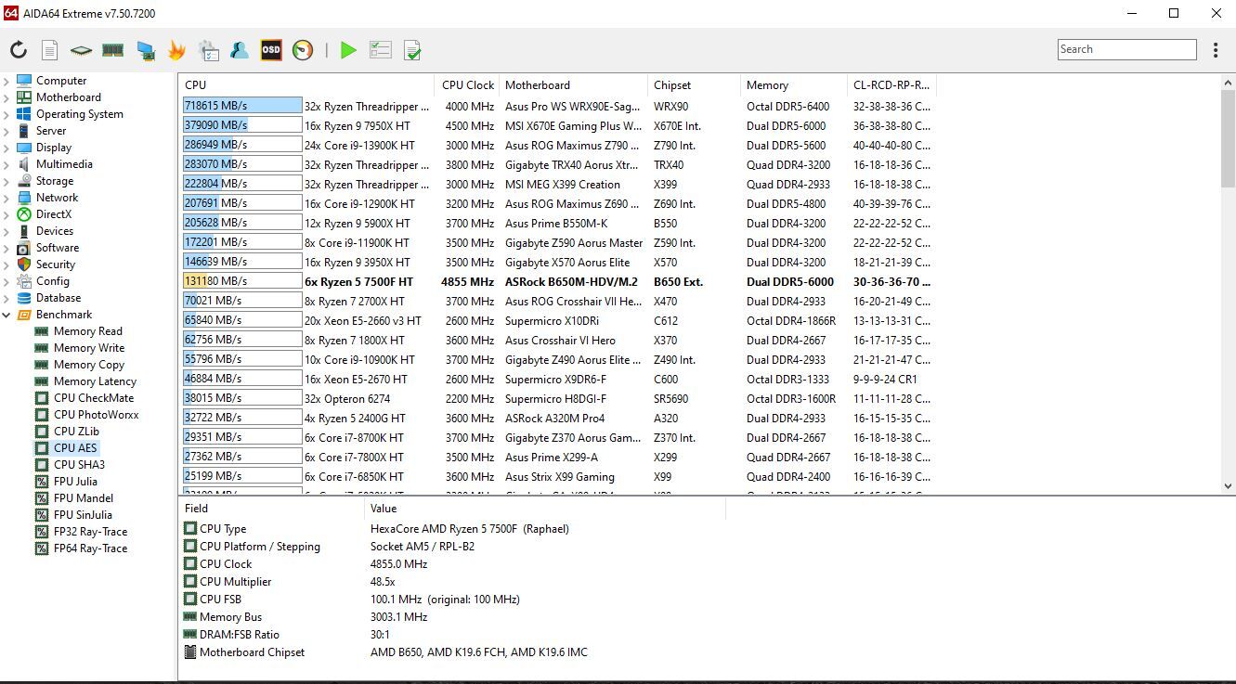Click the CPU ZLib benchmark icon
Screen dimensions: 1236x684
pyautogui.click(x=41, y=432)
